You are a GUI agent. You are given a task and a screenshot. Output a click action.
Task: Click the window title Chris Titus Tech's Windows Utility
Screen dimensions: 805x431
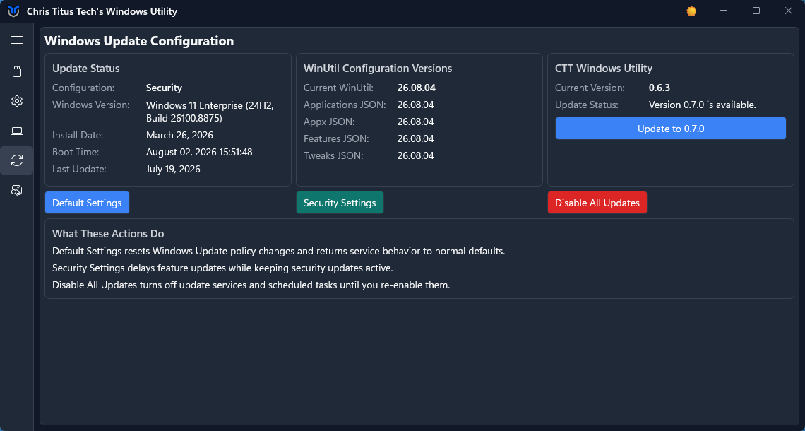(x=102, y=11)
